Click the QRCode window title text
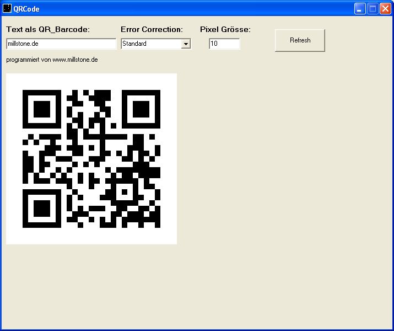This screenshot has height=331, width=394. point(26,9)
